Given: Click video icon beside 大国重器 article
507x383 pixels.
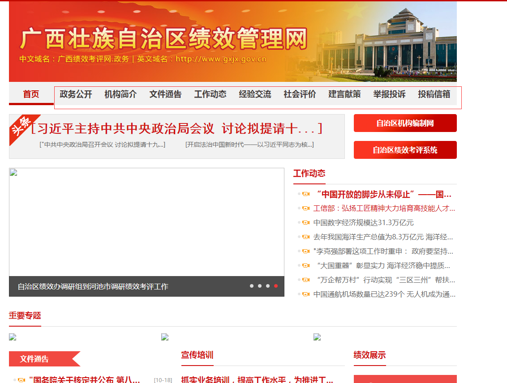Looking at the screenshot, I should pos(306,265).
